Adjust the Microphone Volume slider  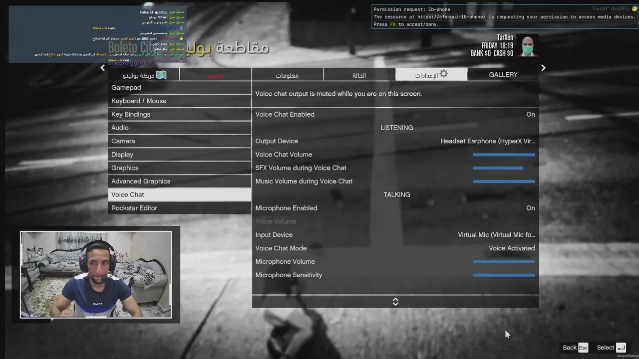[504, 262]
